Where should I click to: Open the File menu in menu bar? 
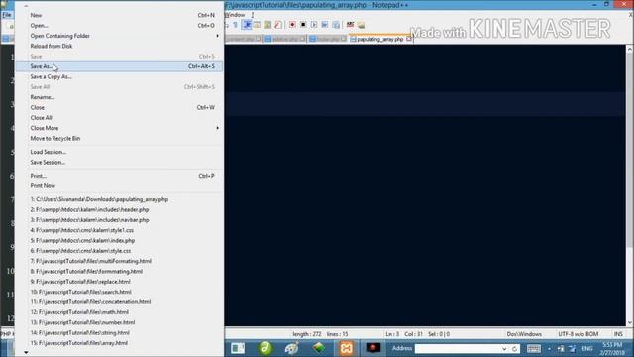click(x=7, y=15)
